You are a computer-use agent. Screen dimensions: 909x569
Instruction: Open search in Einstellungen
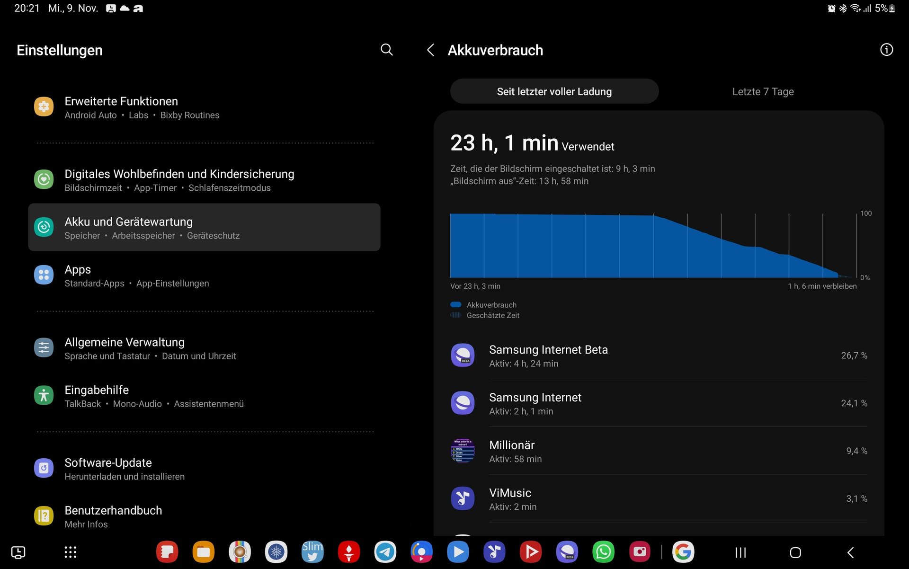tap(386, 50)
